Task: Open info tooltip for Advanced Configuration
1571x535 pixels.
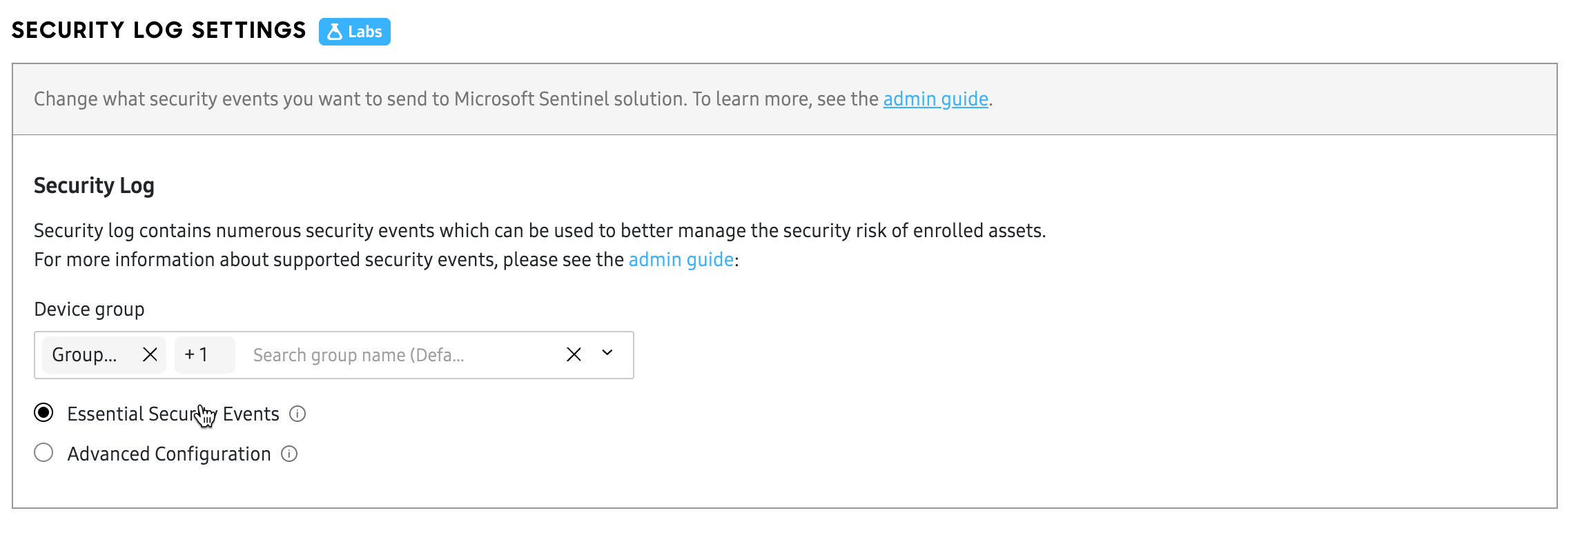Action: 289,454
